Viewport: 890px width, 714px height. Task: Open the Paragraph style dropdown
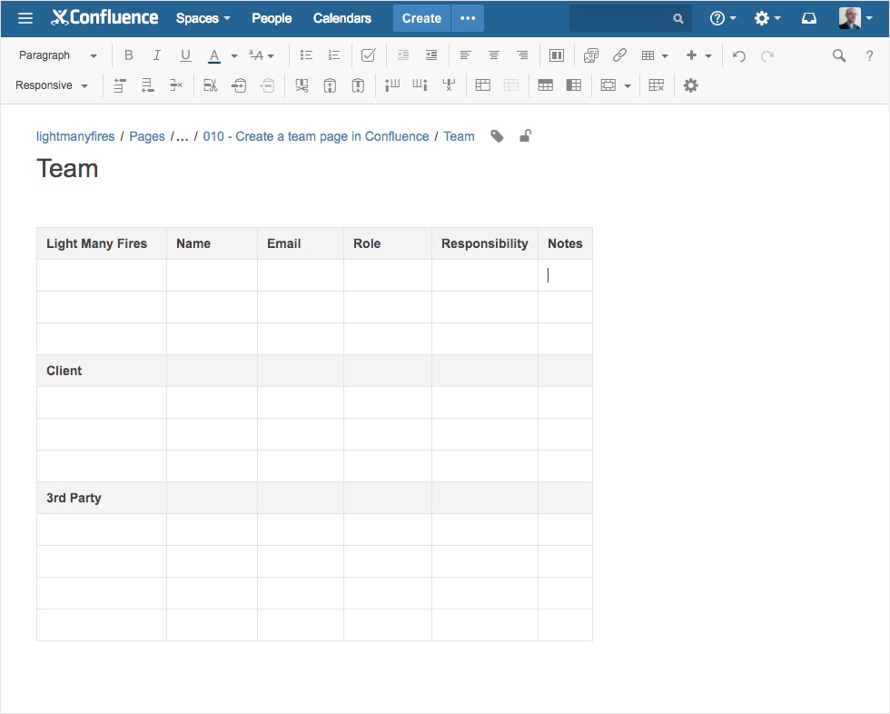click(x=56, y=55)
